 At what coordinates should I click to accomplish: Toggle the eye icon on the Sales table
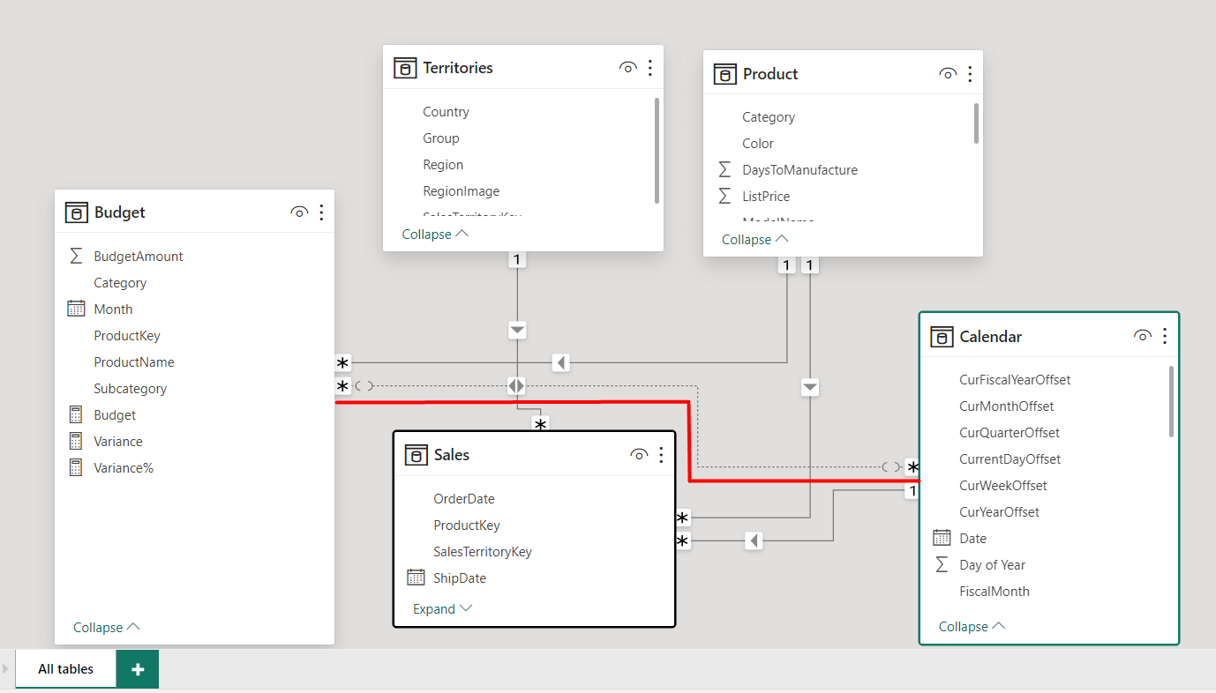coord(638,454)
